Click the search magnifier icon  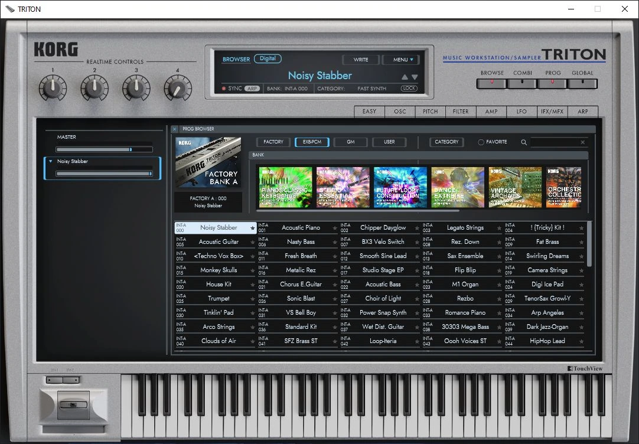pyautogui.click(x=524, y=142)
